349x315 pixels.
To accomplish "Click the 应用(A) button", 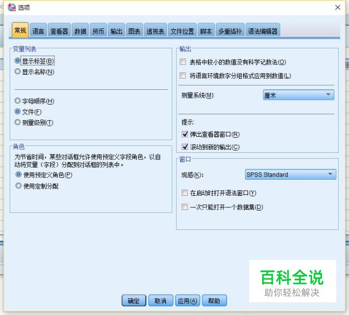I will pos(188,300).
